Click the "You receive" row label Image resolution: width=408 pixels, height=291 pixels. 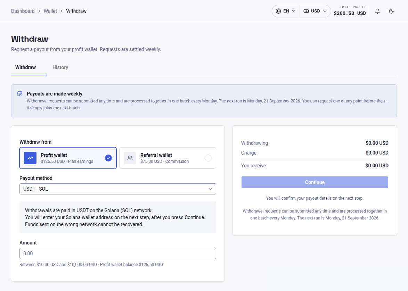[x=253, y=166]
